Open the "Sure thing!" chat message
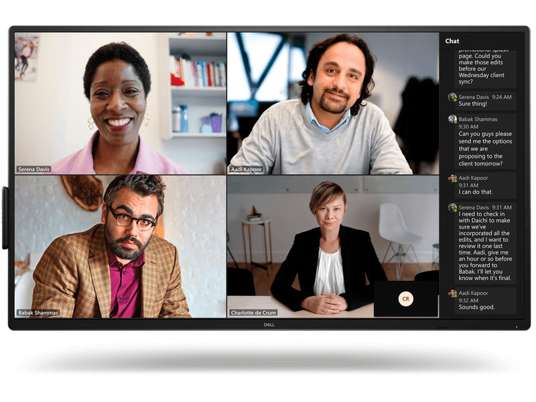Viewport: 536px width, 402px height. point(473,104)
